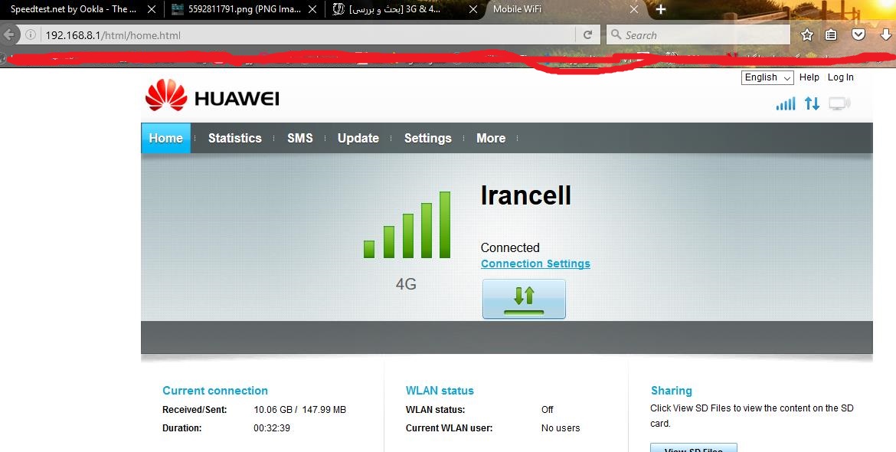Open the English language dropdown

coord(767,77)
